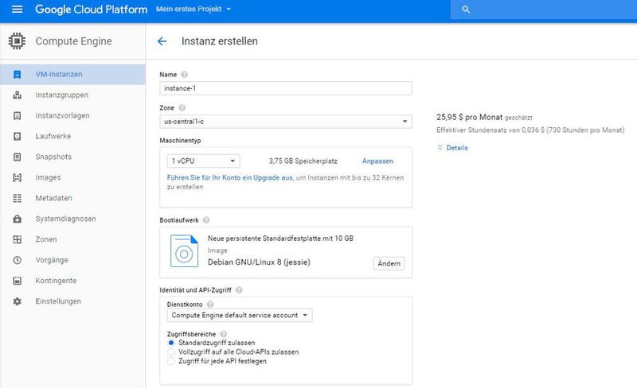Open Laufwerke in the sidebar
Image resolution: width=637 pixels, height=388 pixels.
pos(72,137)
